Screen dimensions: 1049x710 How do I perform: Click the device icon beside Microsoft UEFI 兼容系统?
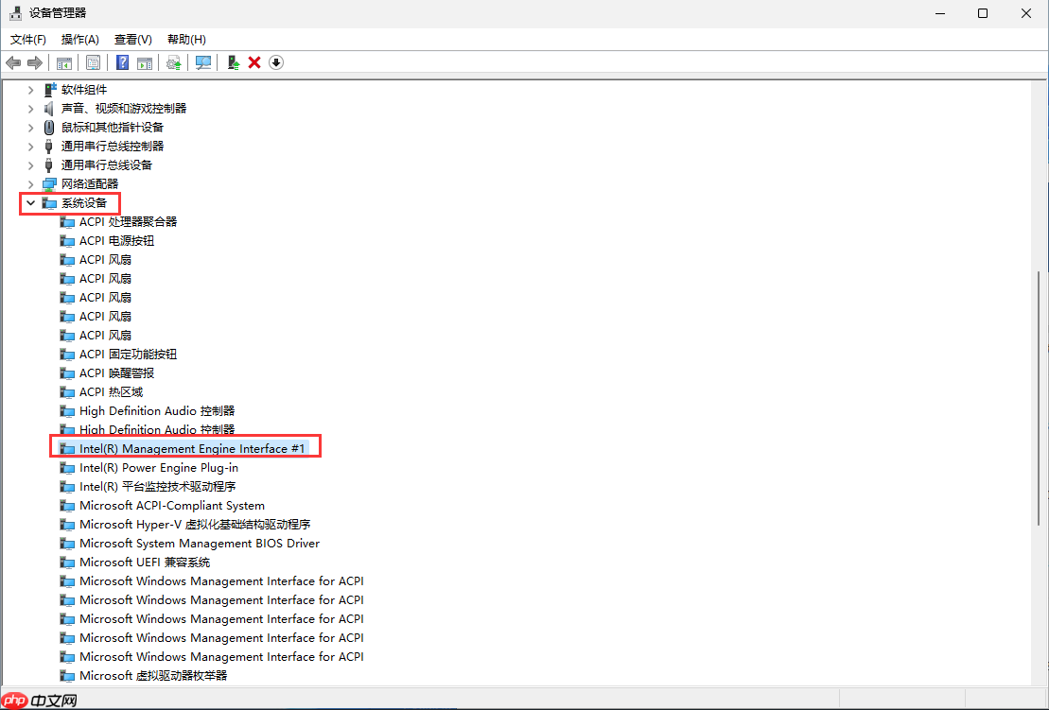[67, 563]
